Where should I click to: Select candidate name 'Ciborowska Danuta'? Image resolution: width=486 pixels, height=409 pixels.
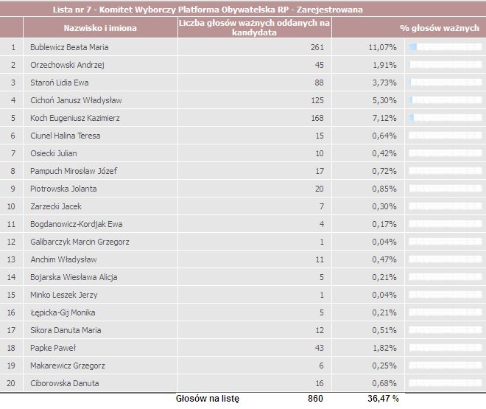65,383
